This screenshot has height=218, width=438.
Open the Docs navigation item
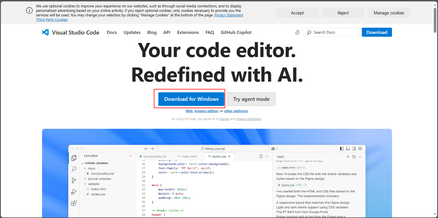112,32
